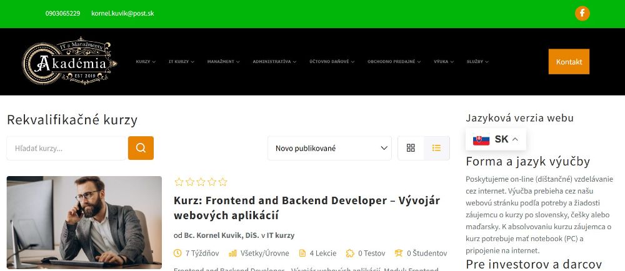Rate the course with first star
Image resolution: width=625 pixels, height=271 pixels.
pos(179,182)
